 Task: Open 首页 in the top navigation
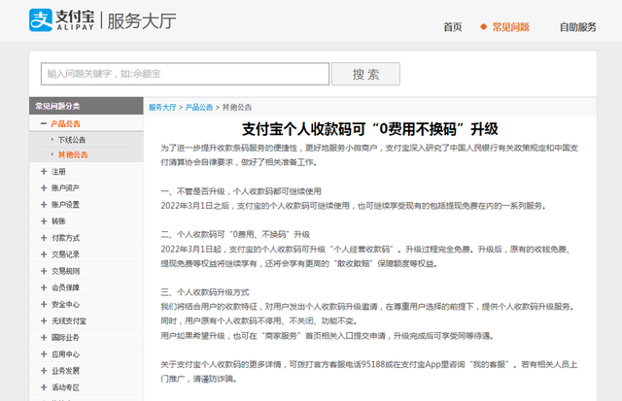pos(453,27)
